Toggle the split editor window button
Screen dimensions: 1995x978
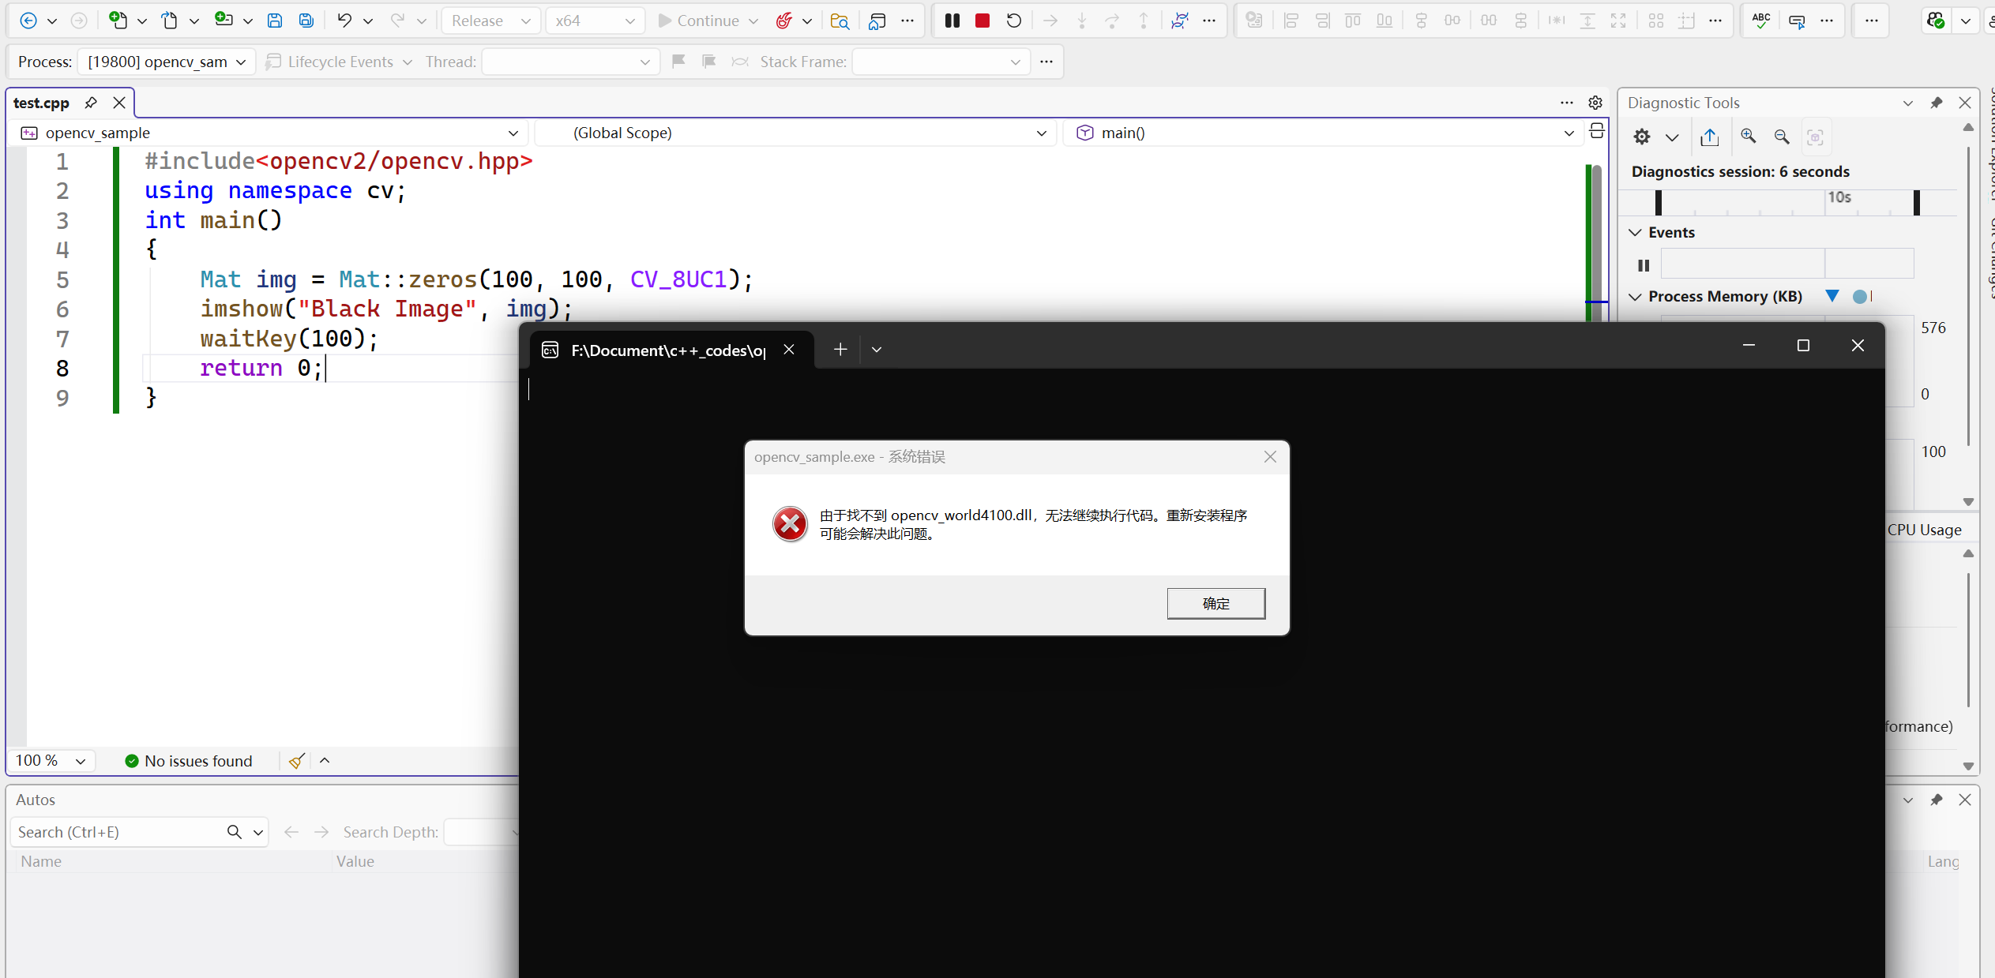coord(1596,132)
